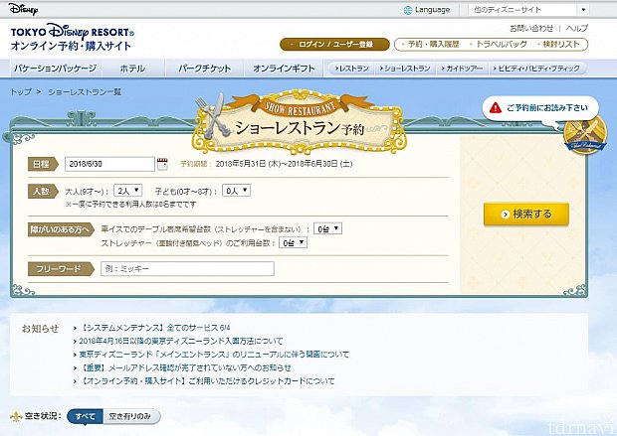The width and height of the screenshot is (617, 436).
Task: Open 検討リスト link
Action: tap(560, 45)
